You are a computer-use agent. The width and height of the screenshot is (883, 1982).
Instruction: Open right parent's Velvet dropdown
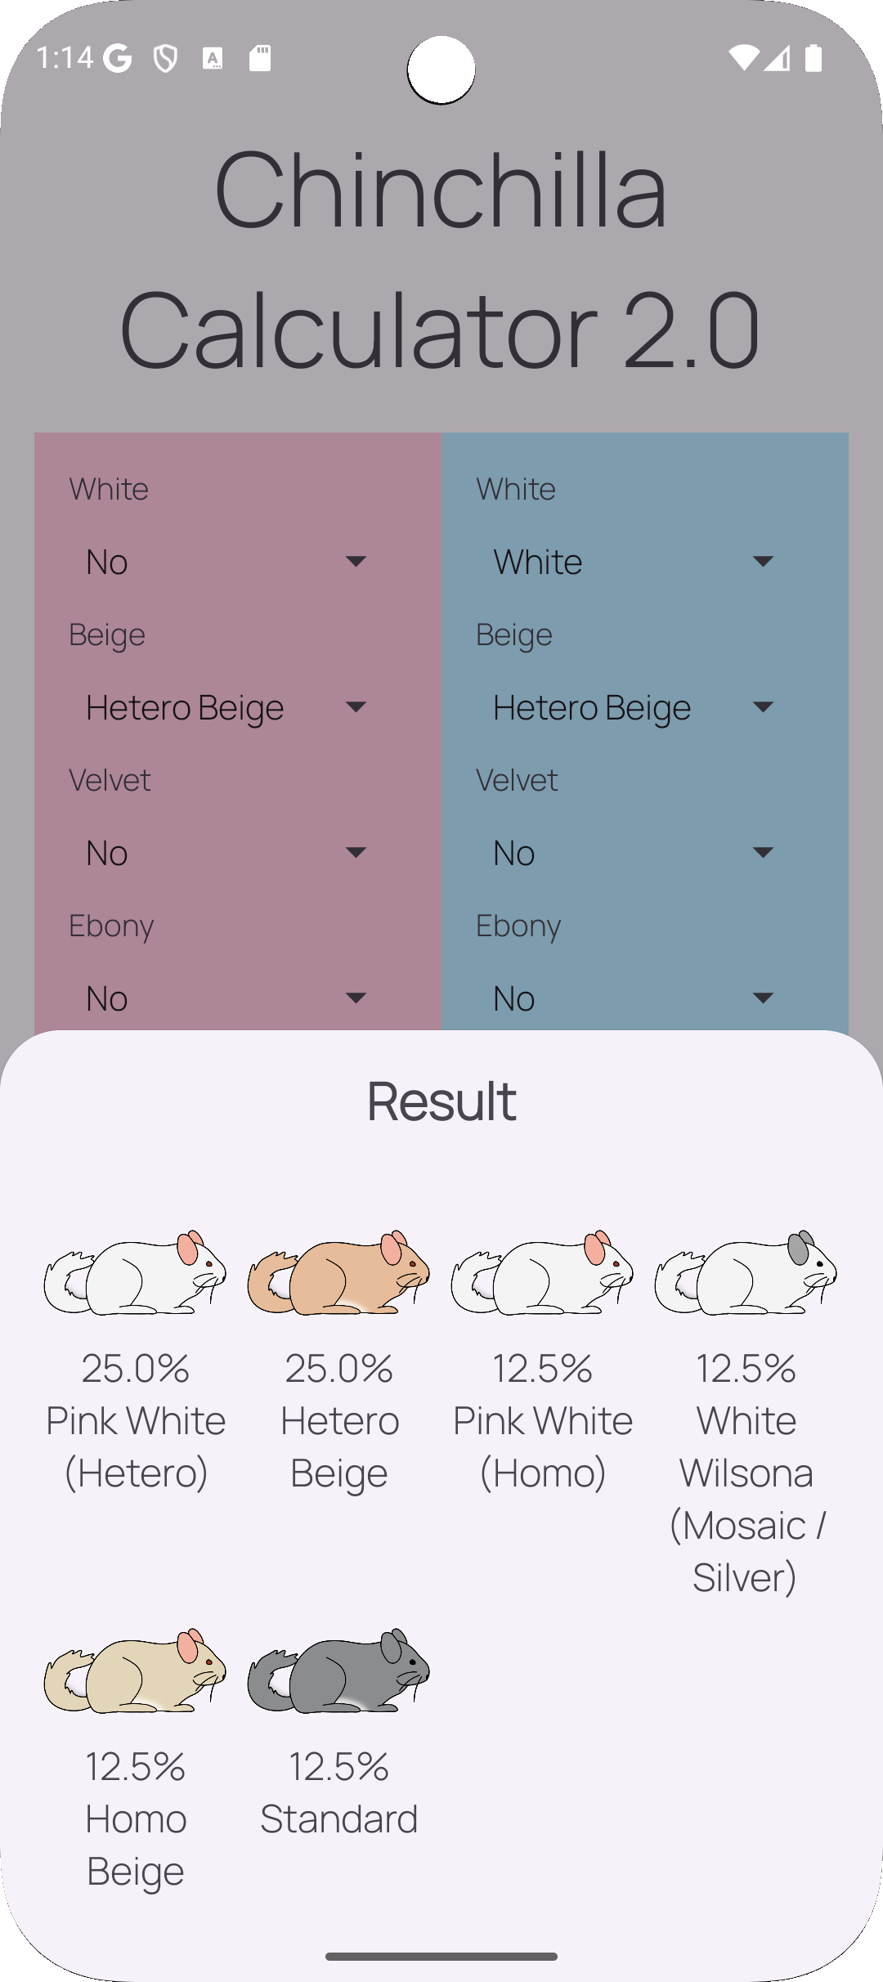click(634, 853)
